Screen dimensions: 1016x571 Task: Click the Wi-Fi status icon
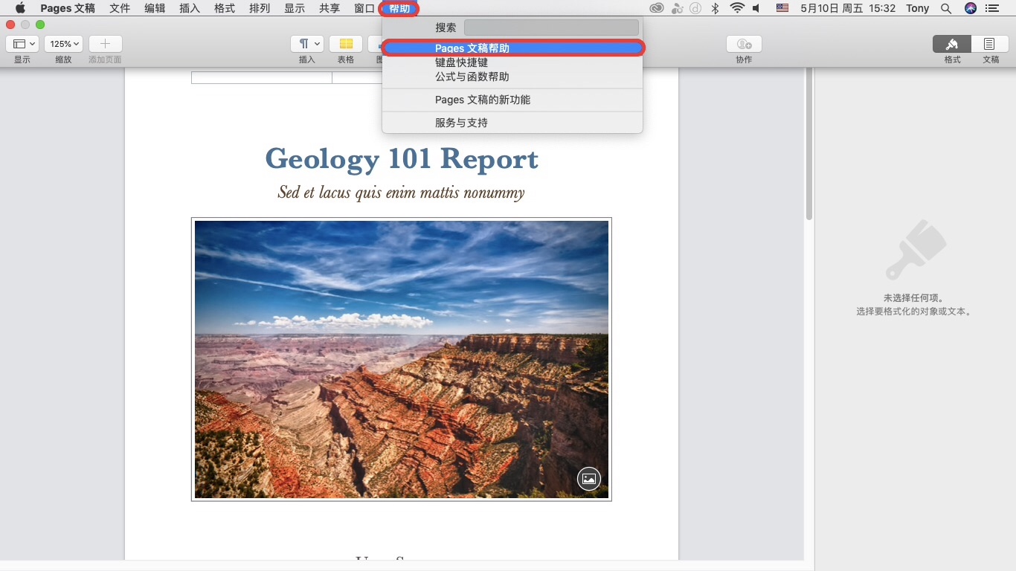point(737,8)
